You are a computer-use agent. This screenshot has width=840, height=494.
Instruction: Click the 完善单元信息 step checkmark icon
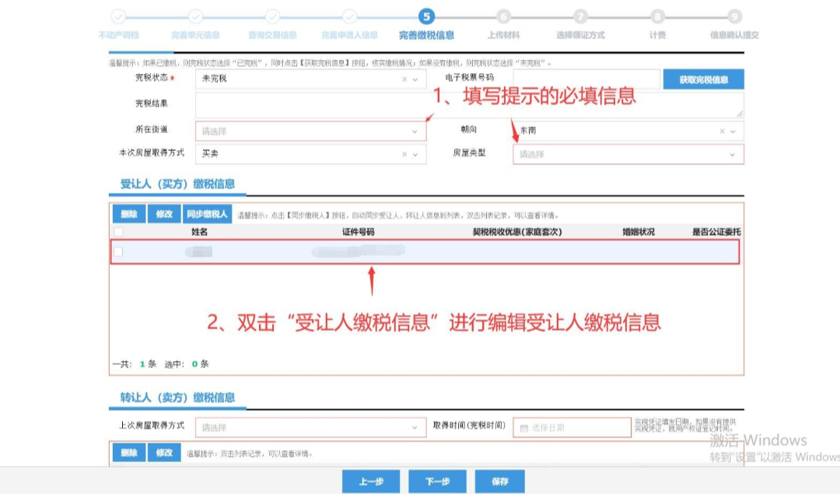point(195,16)
